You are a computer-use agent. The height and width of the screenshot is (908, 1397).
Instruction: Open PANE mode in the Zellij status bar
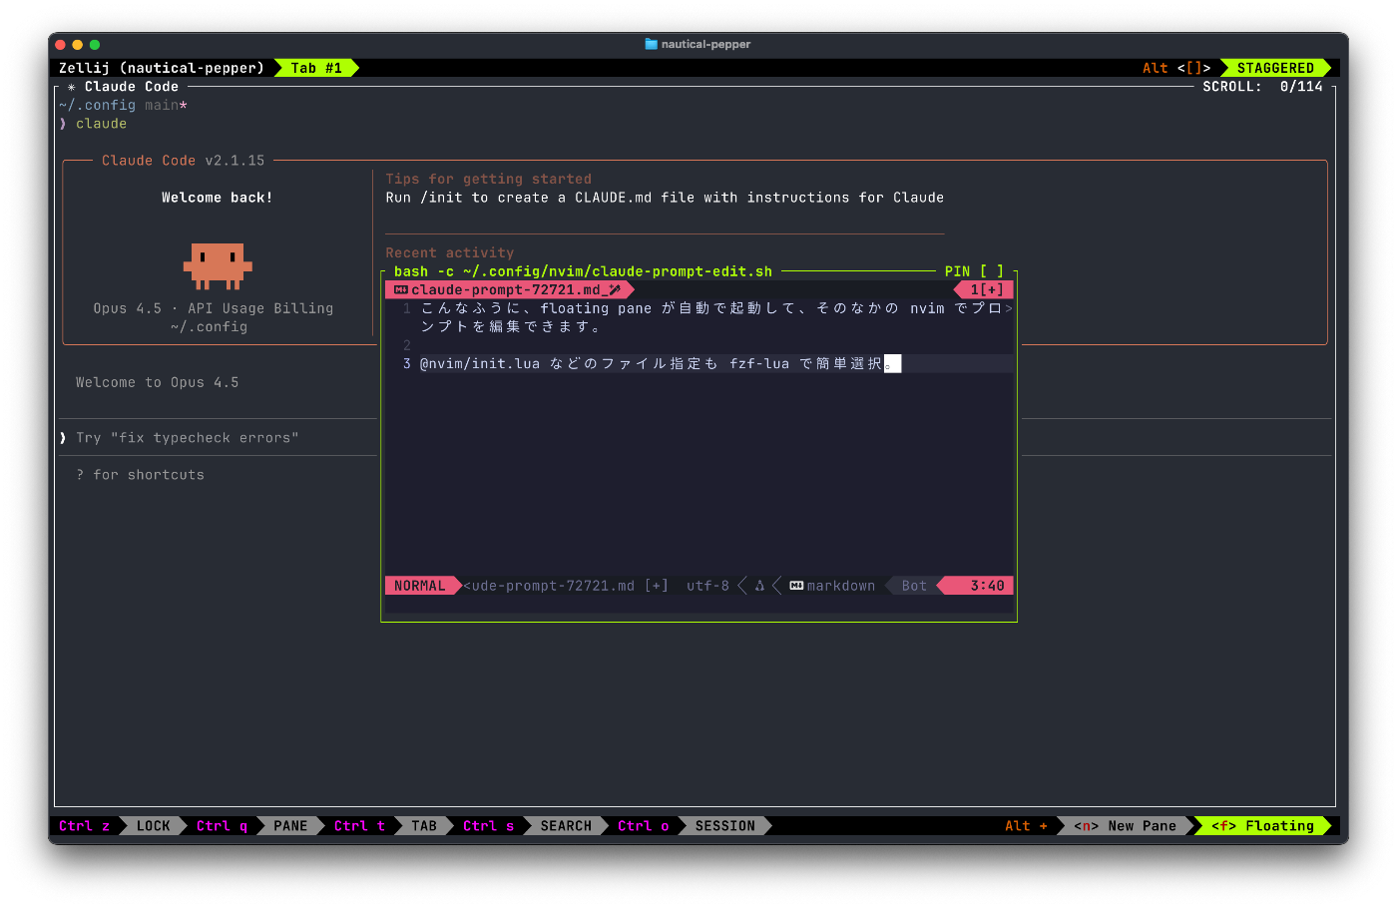coord(290,826)
